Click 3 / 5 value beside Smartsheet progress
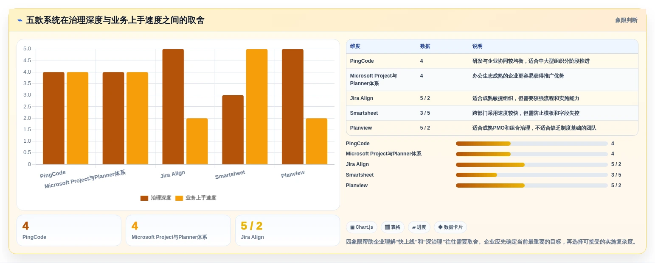 (616, 175)
